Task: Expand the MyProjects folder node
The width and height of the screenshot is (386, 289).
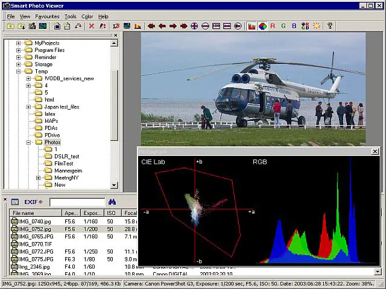Action: click(x=19, y=43)
